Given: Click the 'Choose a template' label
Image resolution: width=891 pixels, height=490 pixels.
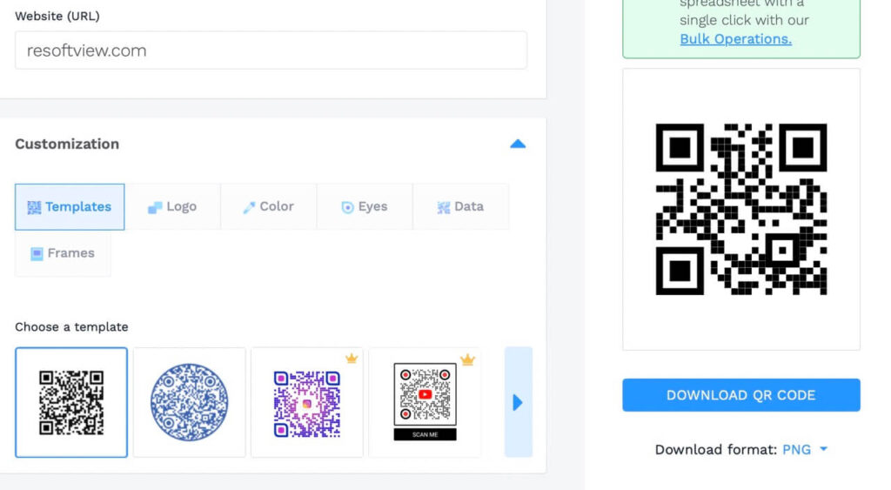Looking at the screenshot, I should pyautogui.click(x=71, y=327).
